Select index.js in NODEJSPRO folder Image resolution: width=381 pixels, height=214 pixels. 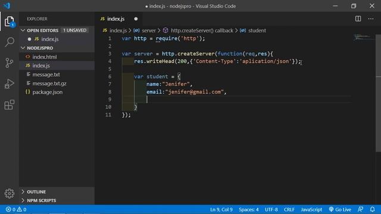pos(41,65)
